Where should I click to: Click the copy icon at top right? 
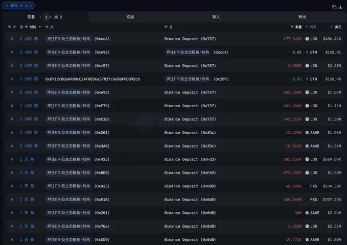(334, 7)
